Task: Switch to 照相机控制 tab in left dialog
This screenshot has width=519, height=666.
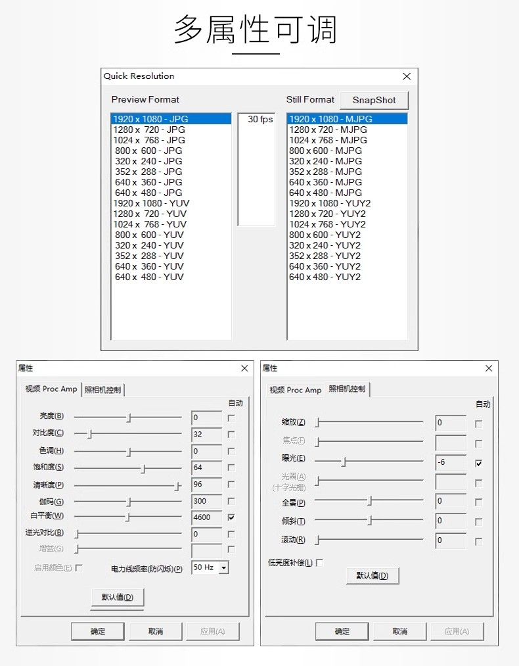Action: [102, 389]
